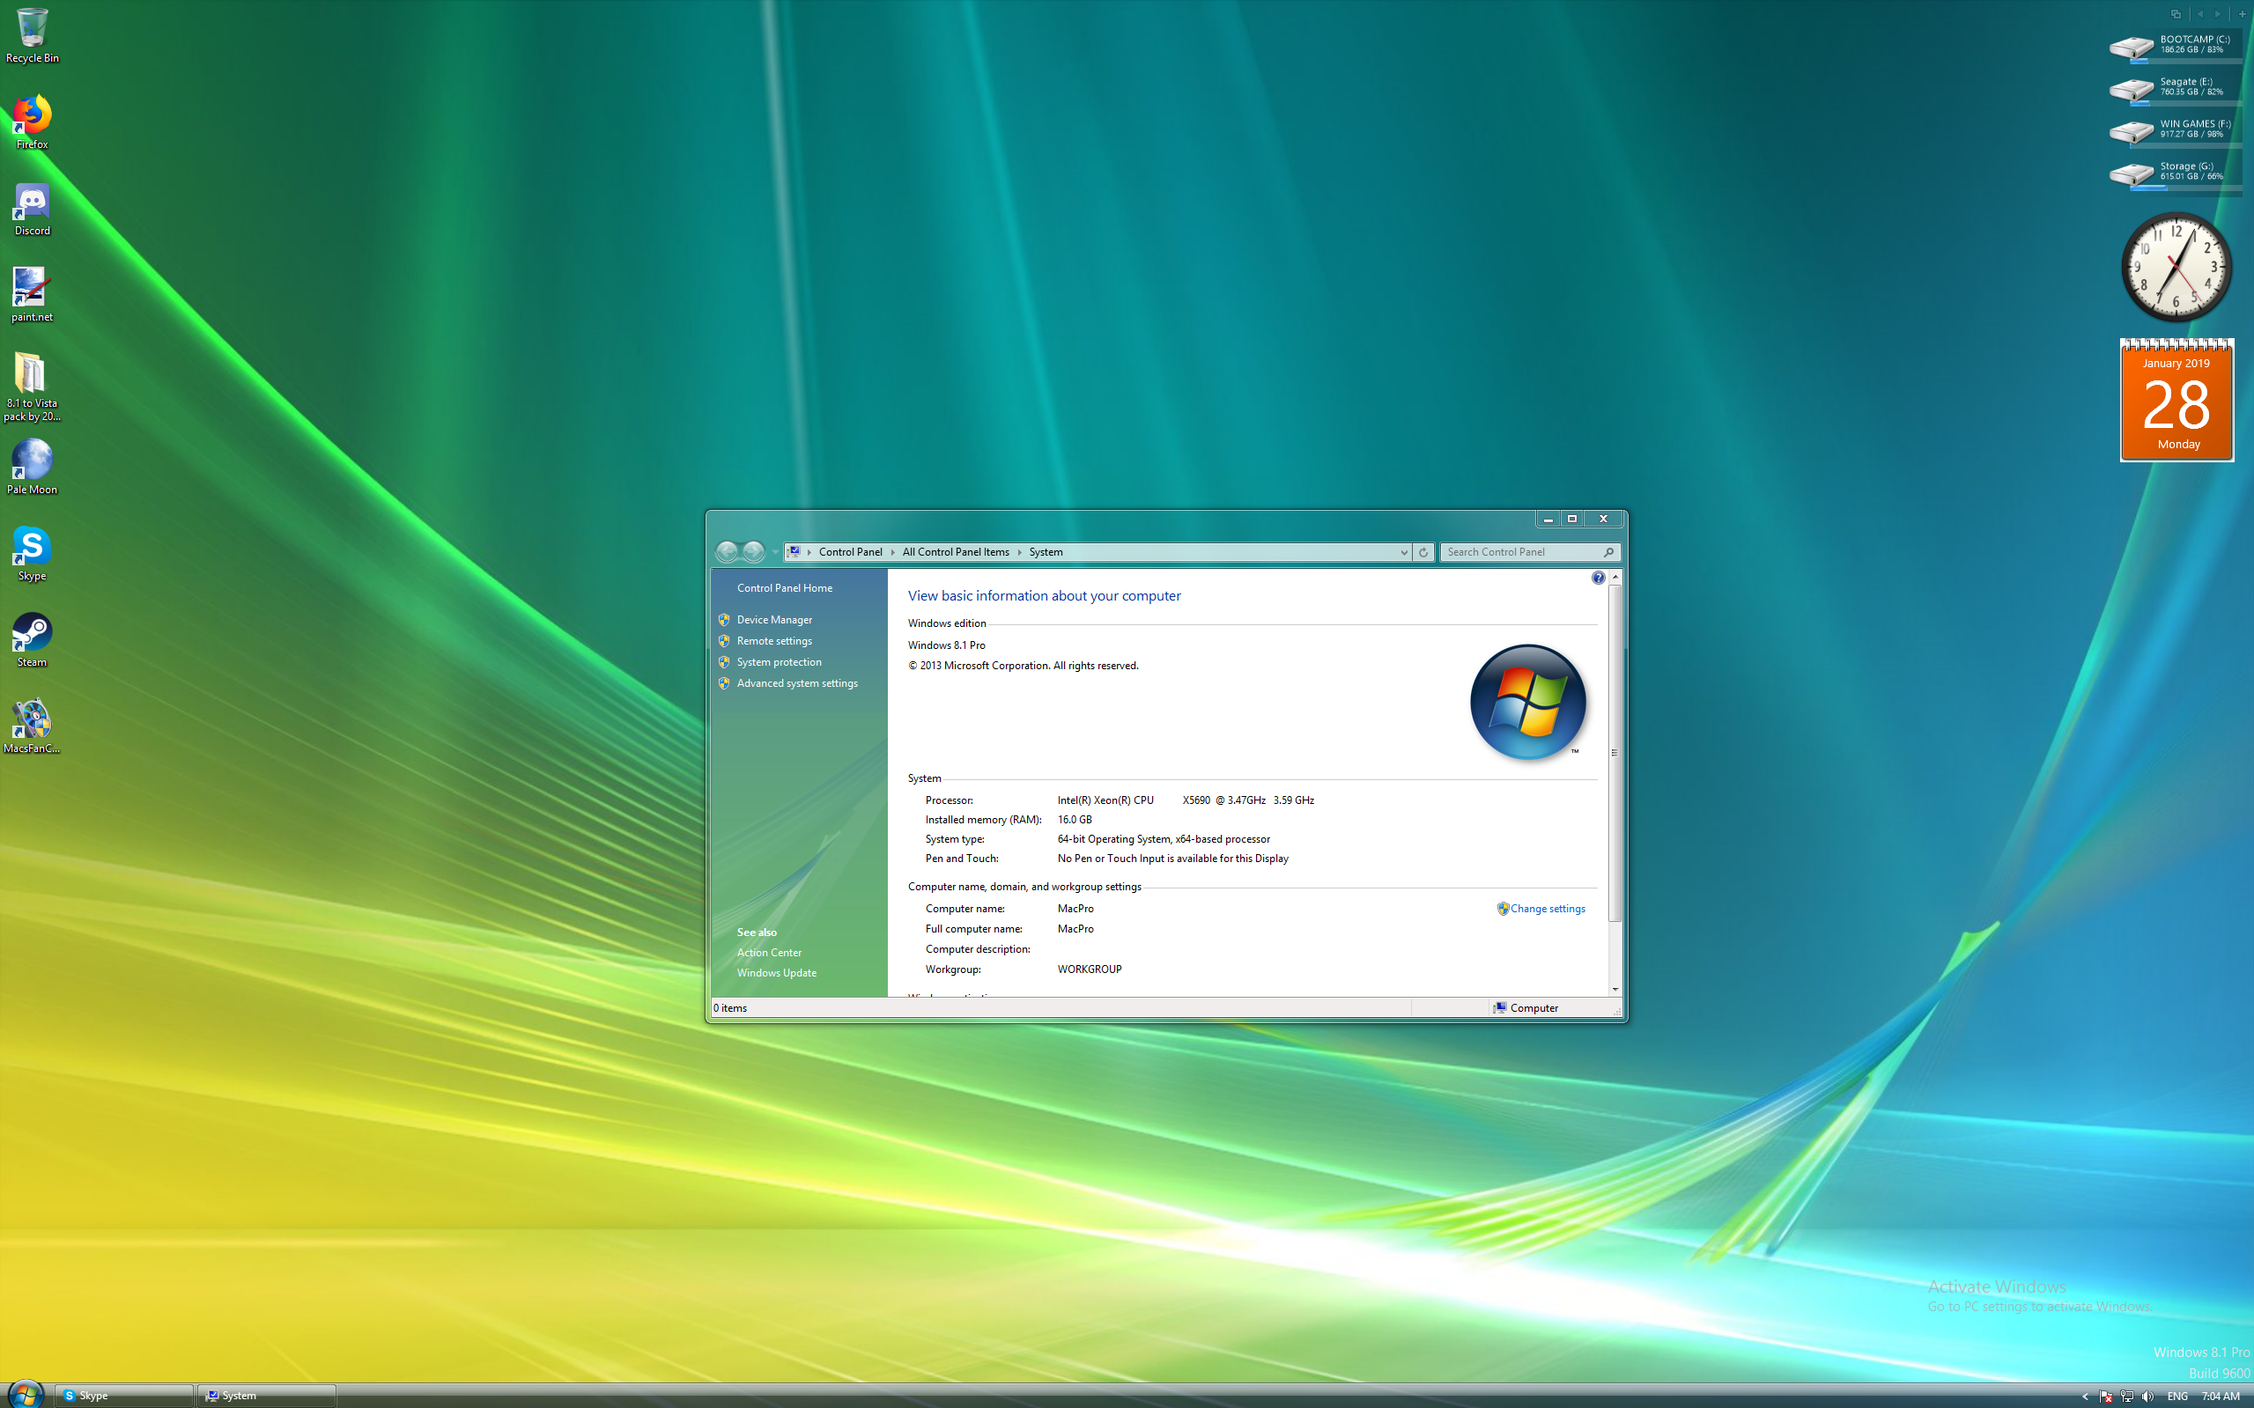Open Advanced system settings link
The height and width of the screenshot is (1408, 2254).
coord(797,683)
